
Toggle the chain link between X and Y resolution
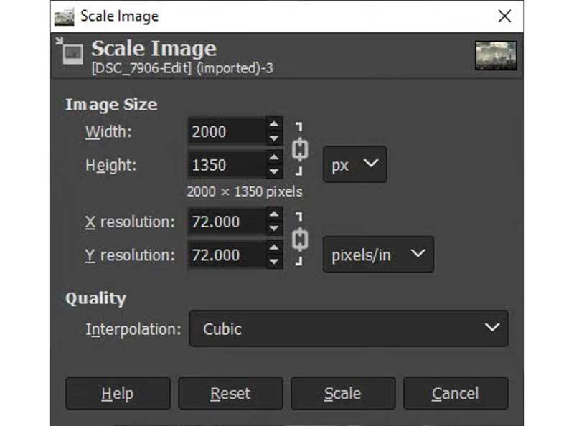coord(300,238)
